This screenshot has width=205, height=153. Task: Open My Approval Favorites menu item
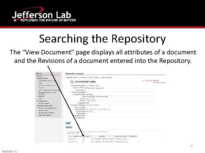(46, 113)
